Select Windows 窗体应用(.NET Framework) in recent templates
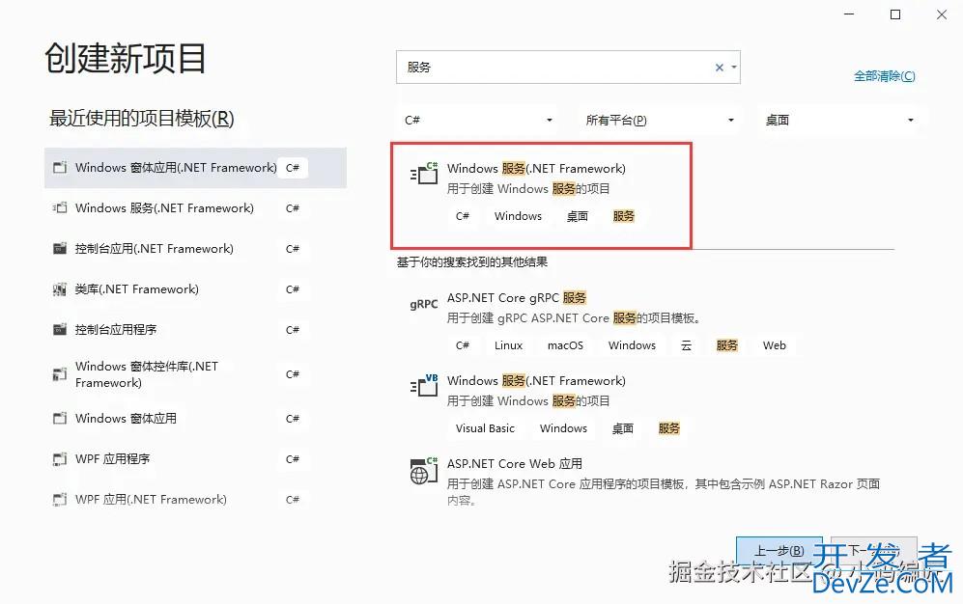The width and height of the screenshot is (963, 604). (195, 168)
